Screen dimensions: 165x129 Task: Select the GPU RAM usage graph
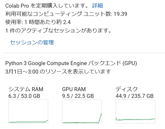[x=82, y=111]
